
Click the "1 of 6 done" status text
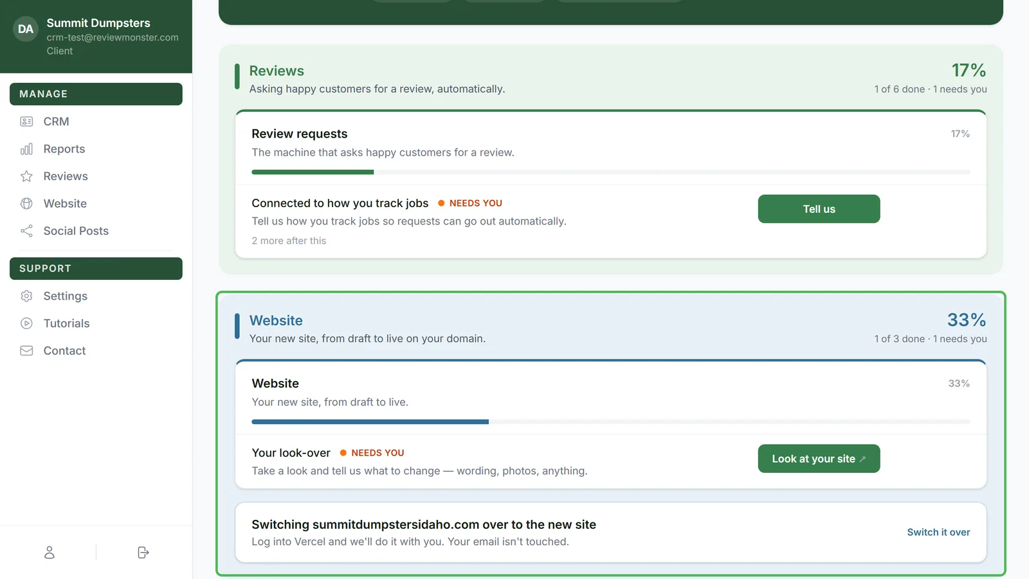899,89
